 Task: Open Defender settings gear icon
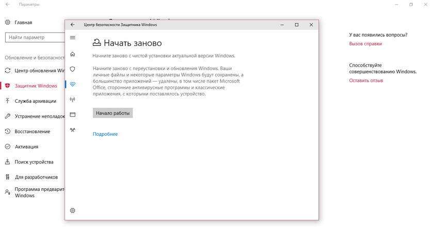(73, 210)
